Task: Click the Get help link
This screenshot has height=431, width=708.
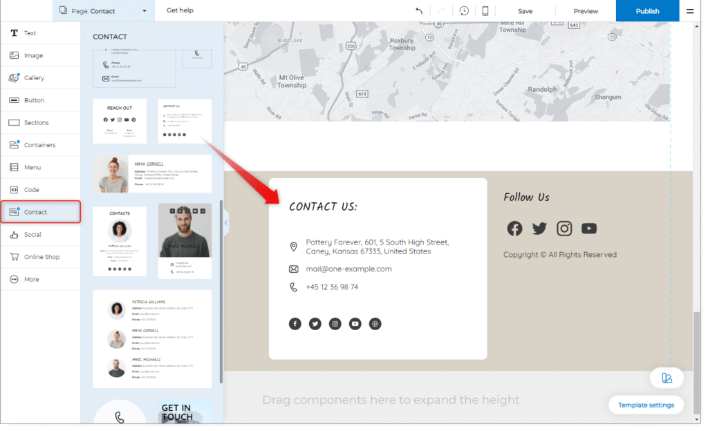Action: [180, 11]
